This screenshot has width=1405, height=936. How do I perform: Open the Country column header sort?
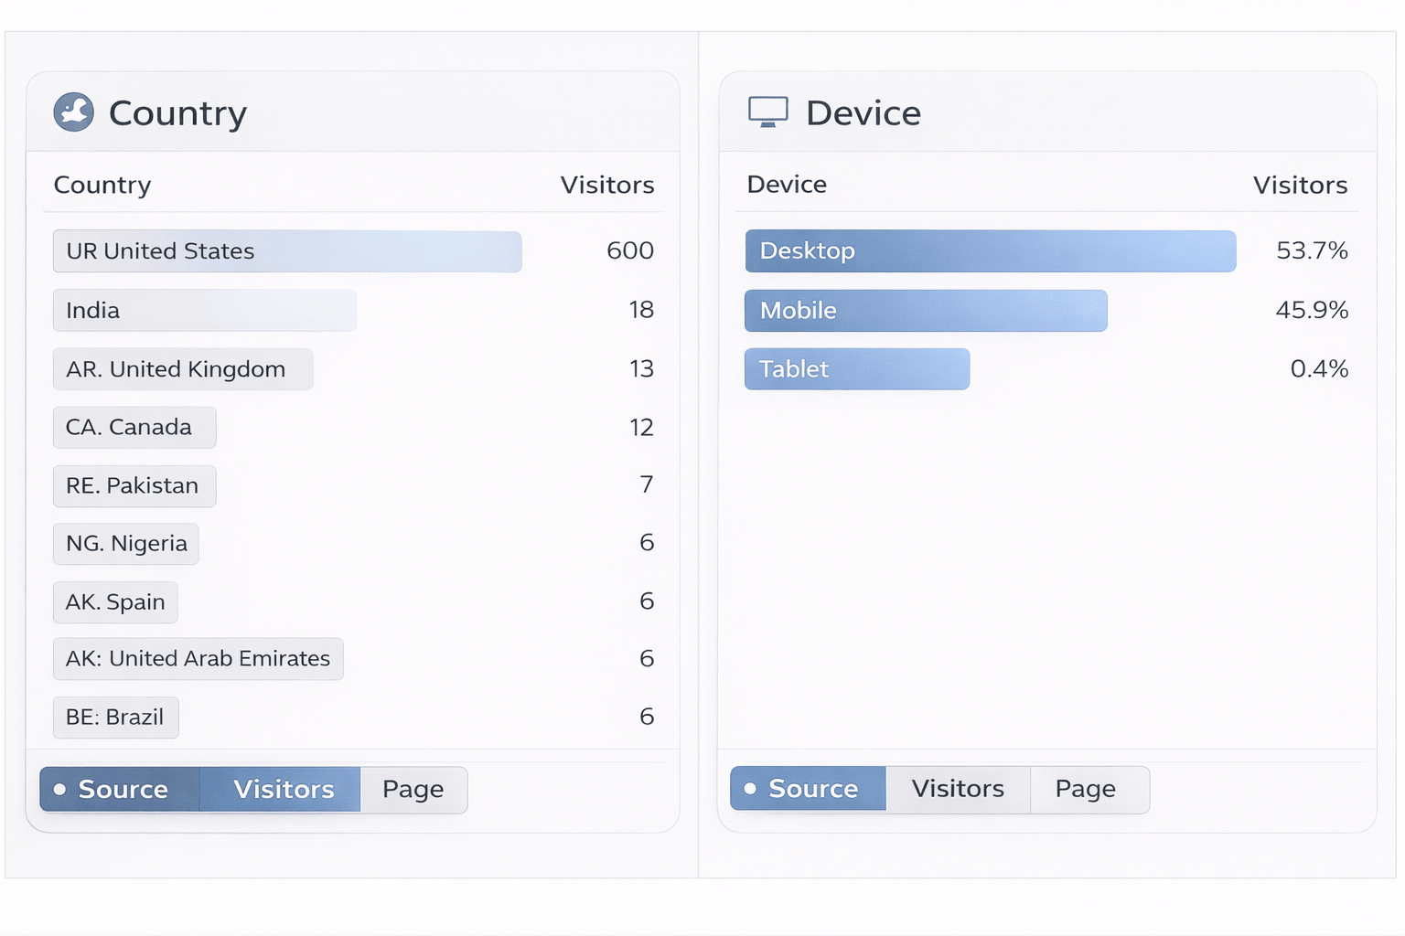102,185
